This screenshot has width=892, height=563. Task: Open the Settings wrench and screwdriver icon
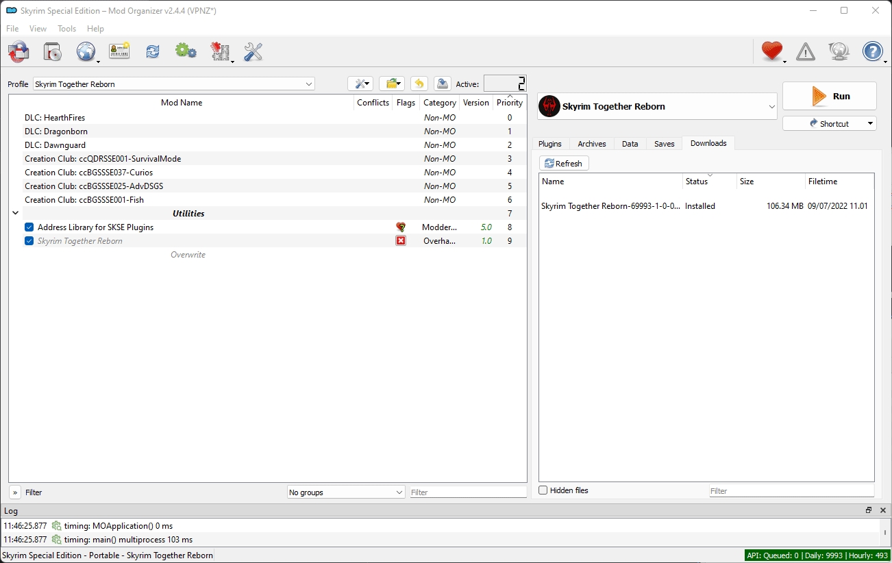(253, 51)
